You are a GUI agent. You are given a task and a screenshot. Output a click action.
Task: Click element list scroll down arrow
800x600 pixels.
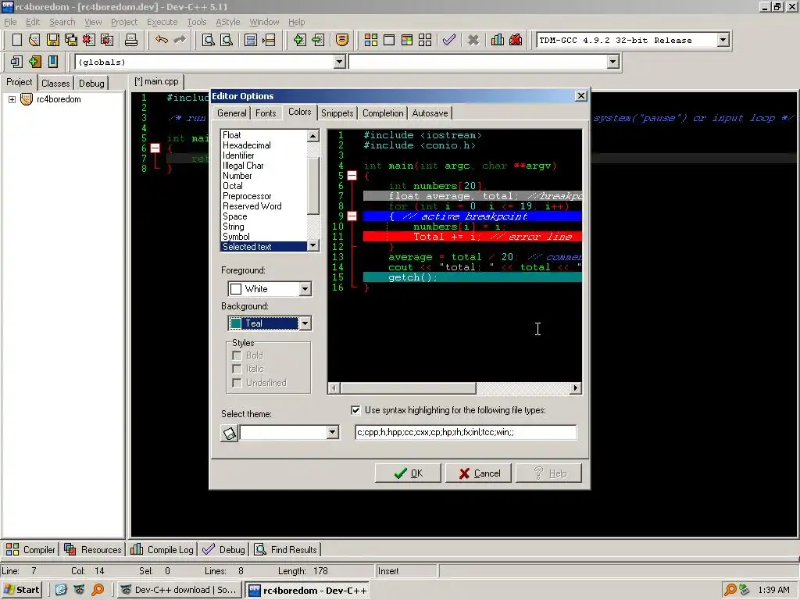click(x=312, y=246)
